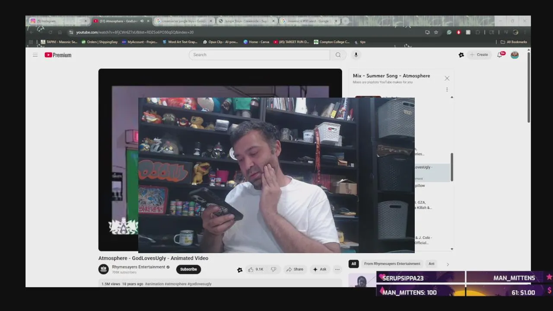Reload the page
The image size is (553, 311).
50,32
